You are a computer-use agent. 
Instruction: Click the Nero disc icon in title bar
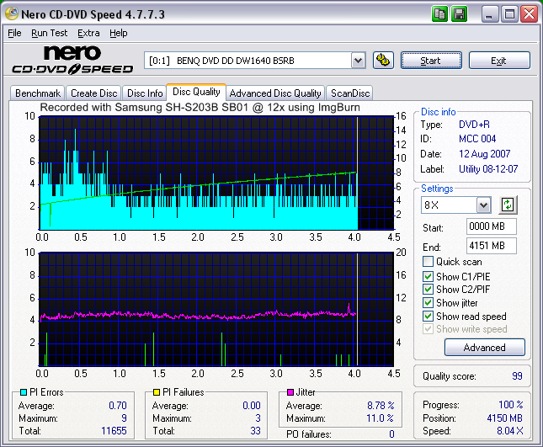coord(11,14)
